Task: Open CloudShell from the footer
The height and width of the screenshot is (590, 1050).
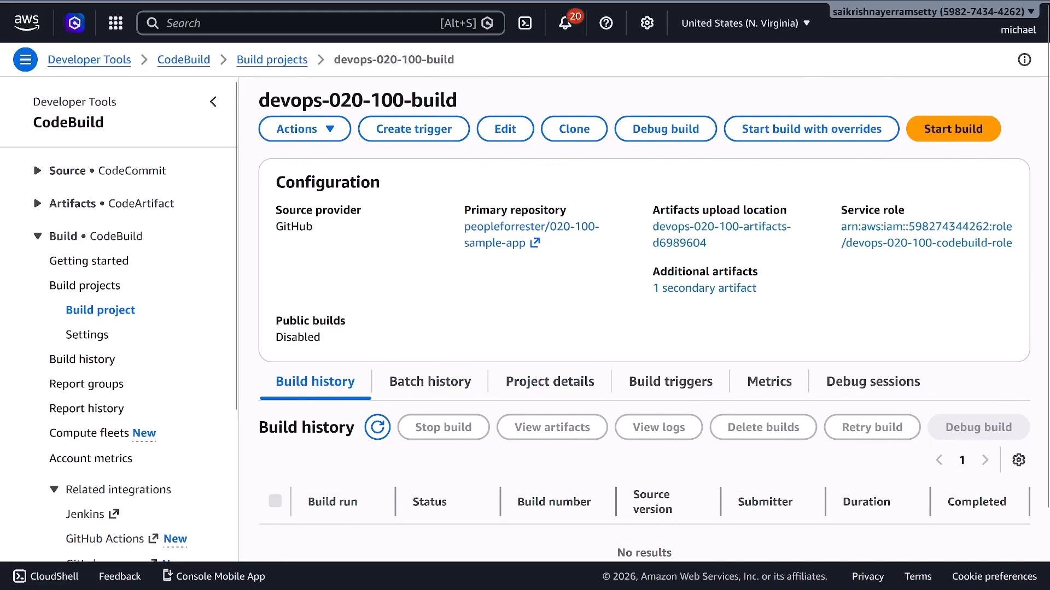Action: coord(46,576)
